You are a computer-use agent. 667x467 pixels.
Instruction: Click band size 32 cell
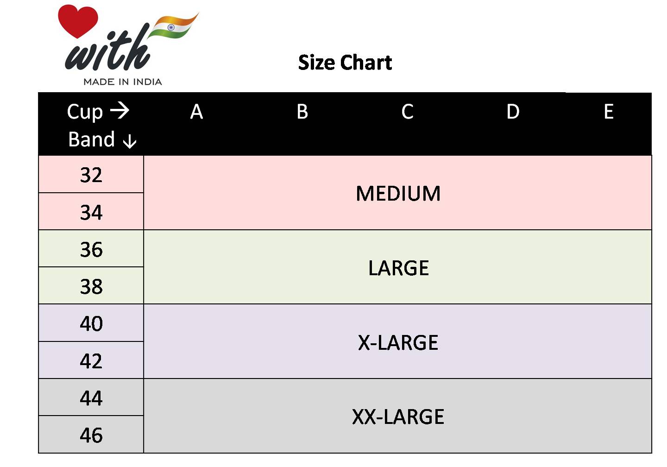(x=91, y=175)
